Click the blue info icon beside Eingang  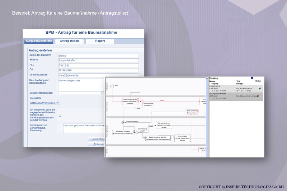coord(252,78)
